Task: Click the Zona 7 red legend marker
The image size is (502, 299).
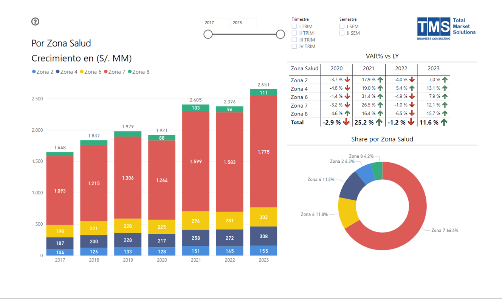Action: [106, 72]
